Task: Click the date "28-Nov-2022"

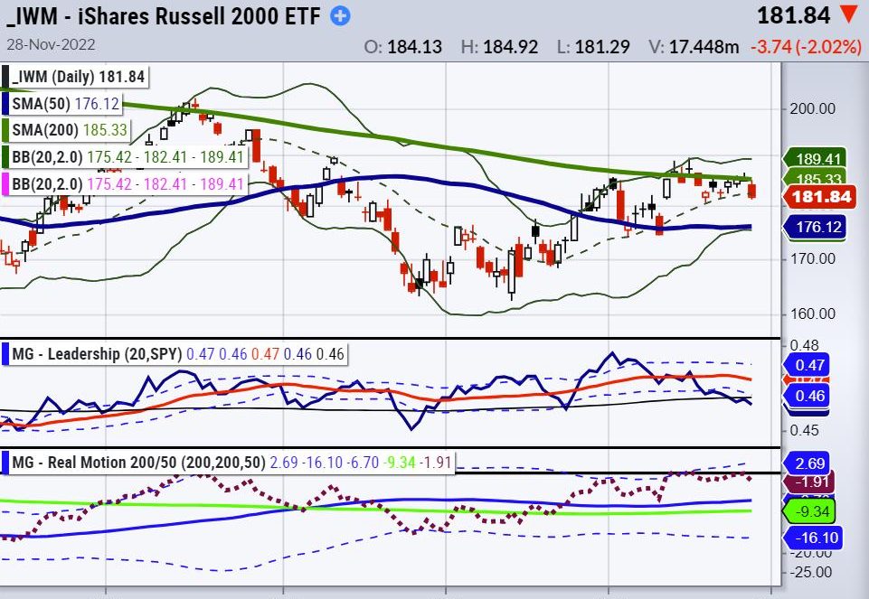Action: (x=51, y=44)
